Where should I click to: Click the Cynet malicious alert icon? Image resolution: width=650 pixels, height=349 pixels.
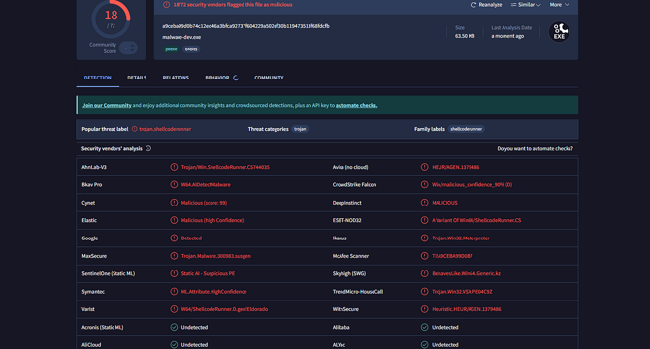click(x=174, y=203)
